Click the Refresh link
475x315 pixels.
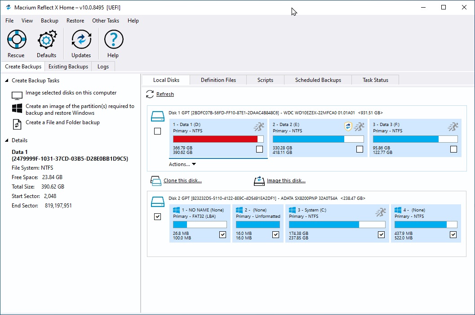[x=165, y=94]
